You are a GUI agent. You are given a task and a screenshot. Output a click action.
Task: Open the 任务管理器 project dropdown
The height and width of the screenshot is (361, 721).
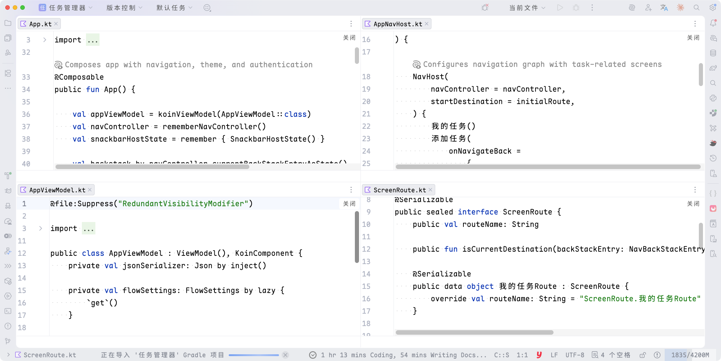click(66, 8)
